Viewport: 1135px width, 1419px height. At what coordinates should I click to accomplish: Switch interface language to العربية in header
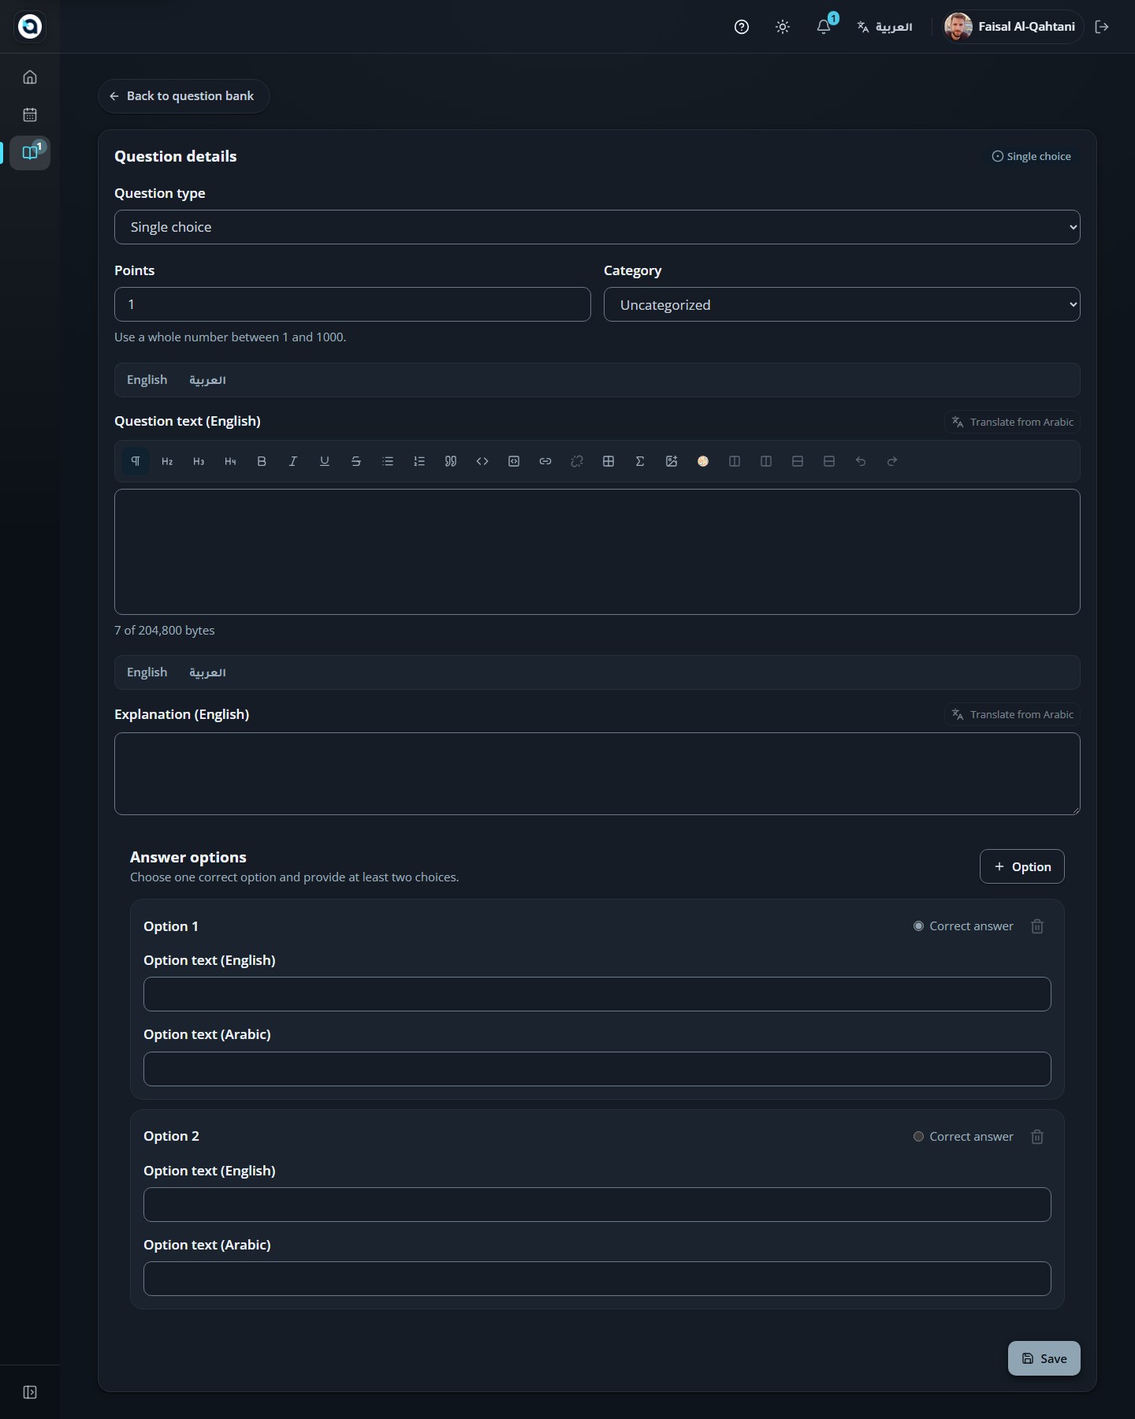[x=885, y=27]
